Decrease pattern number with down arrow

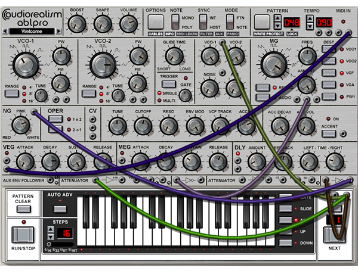point(277,26)
